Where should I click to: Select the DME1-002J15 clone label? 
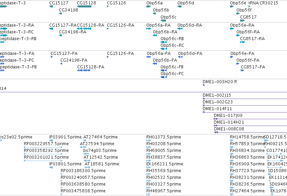(x=217, y=95)
